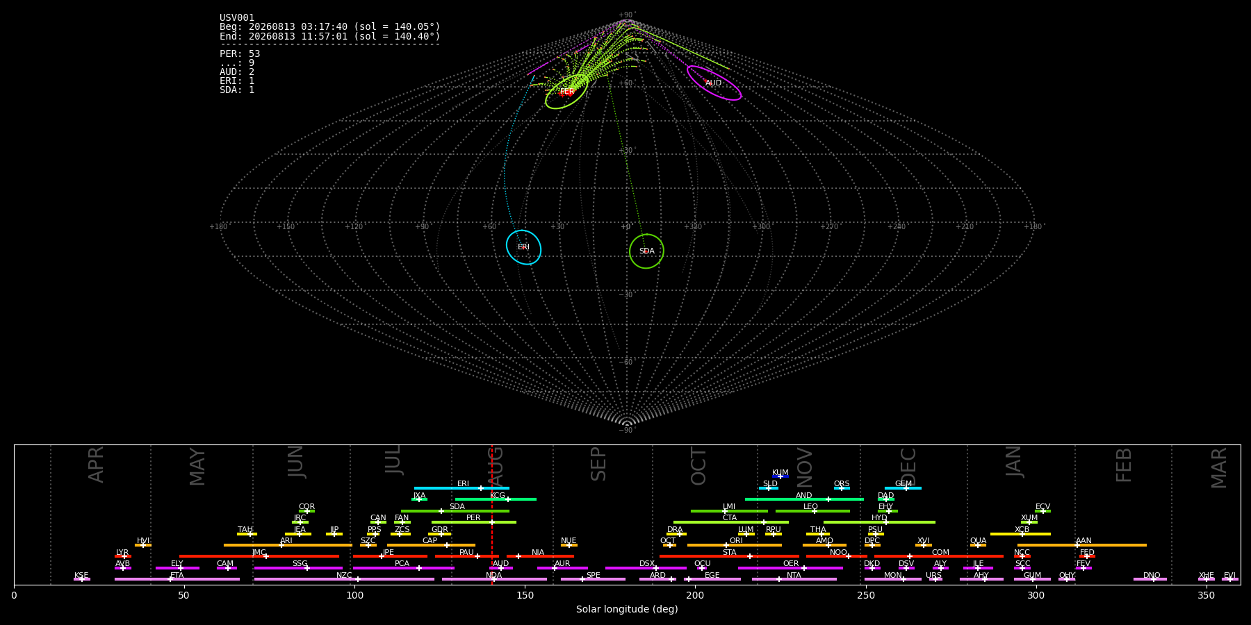This screenshot has width=1251, height=625.
Task: Select the AND shower activity bar
Action: tap(804, 499)
